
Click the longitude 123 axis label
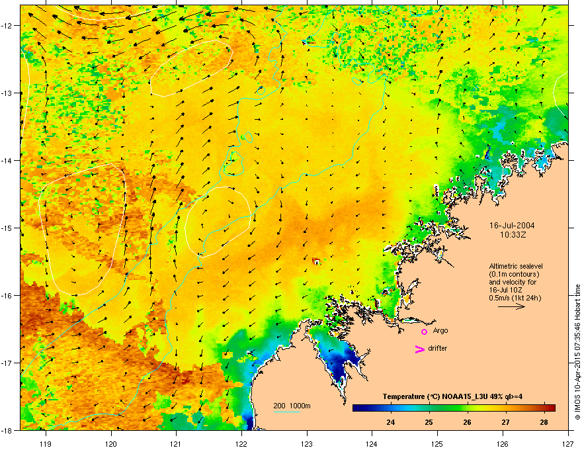[307, 443]
